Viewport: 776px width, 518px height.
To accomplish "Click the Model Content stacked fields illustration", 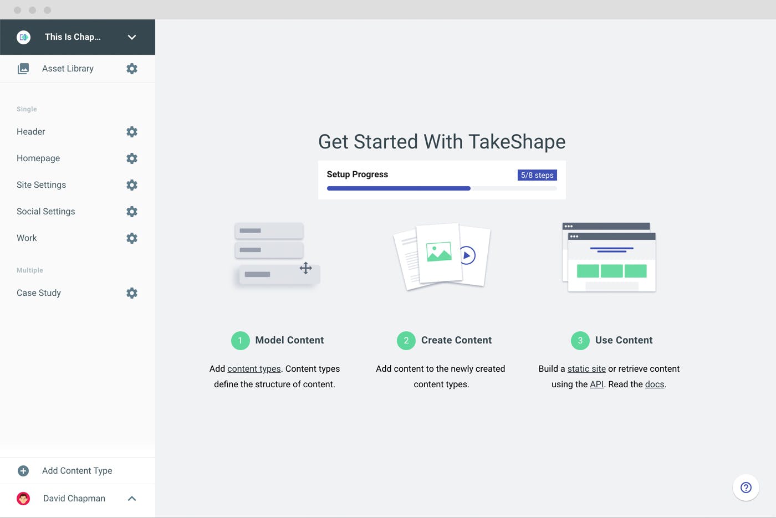I will (276, 254).
